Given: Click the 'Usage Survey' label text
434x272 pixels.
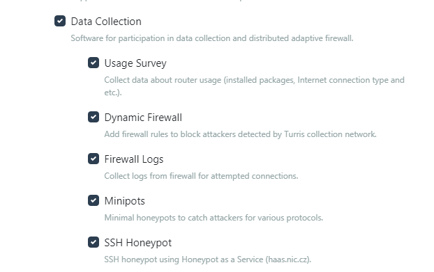Looking at the screenshot, I should 135,63.
